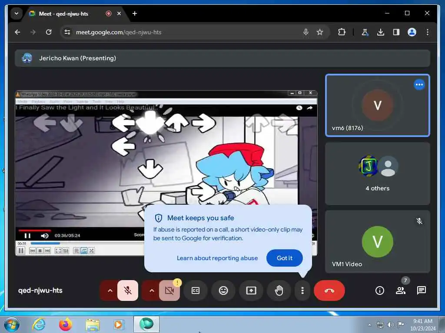Open options menu on vm6 (8176) tile
The height and width of the screenshot is (333, 445).
coord(419,85)
